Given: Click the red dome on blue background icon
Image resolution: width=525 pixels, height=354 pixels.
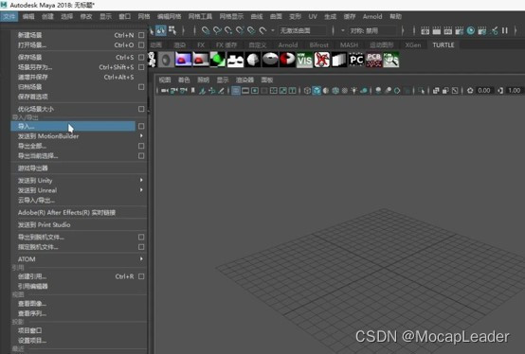Looking at the screenshot, I should [x=183, y=60].
